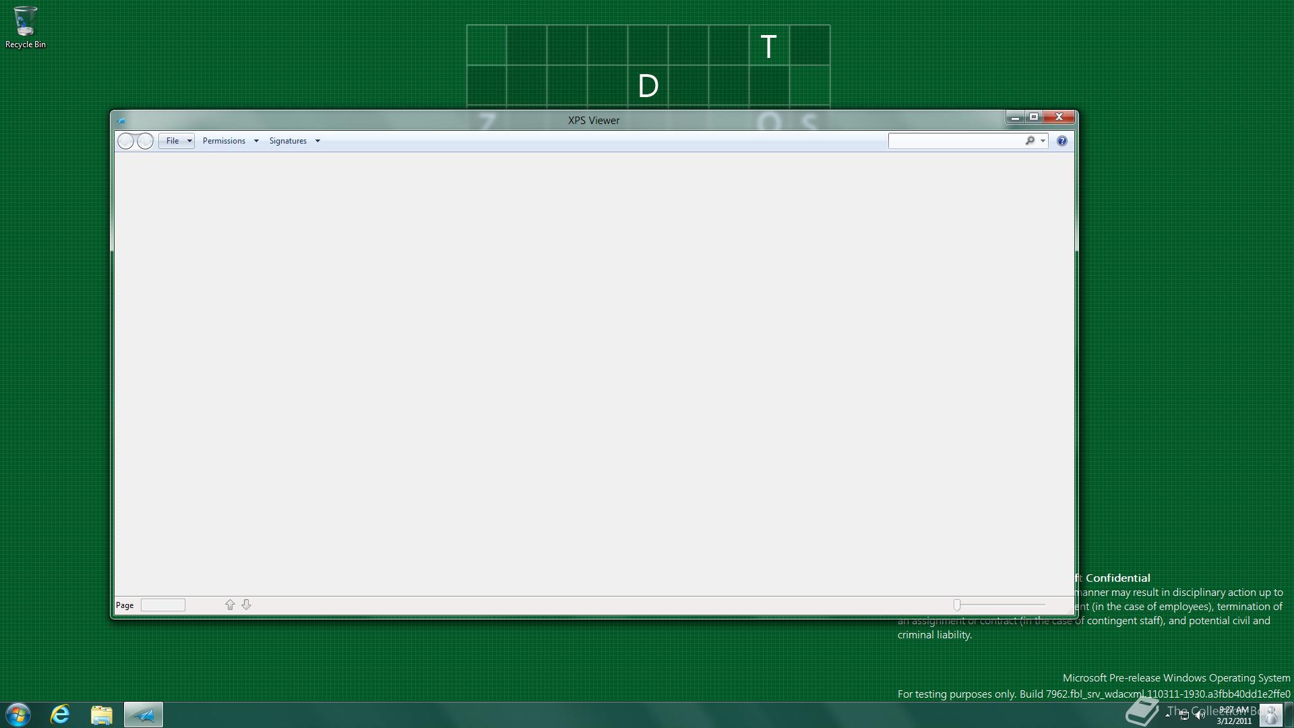Expand the File dropdown menu
The image size is (1294, 728).
[177, 141]
